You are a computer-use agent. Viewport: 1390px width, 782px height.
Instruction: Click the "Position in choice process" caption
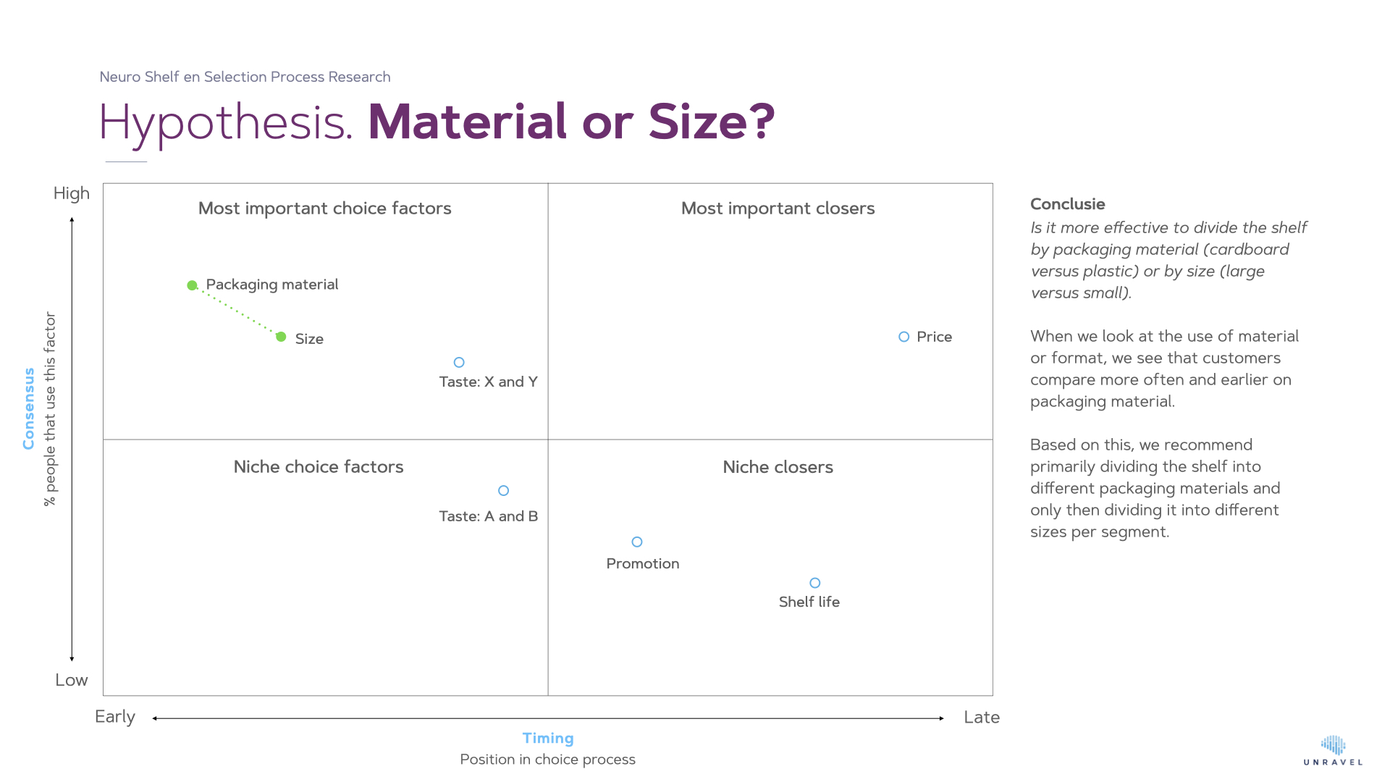547,760
